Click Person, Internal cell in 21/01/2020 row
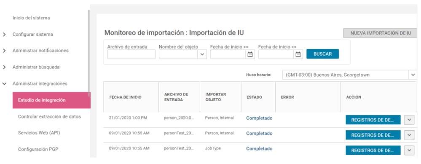The width and height of the screenshot is (421, 164). 220,118
